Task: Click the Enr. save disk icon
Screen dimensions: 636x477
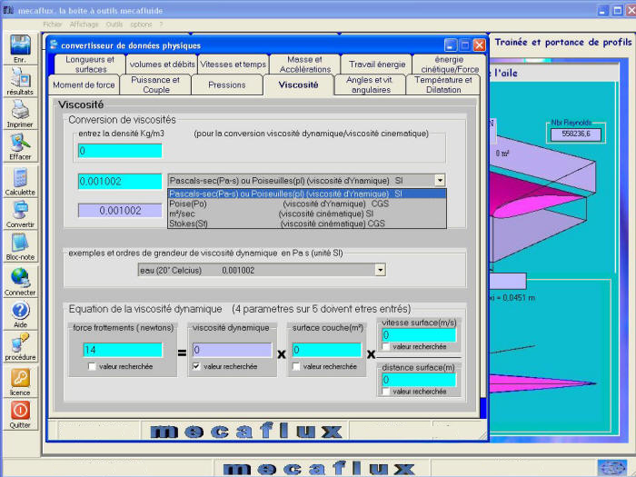Action: click(x=20, y=45)
